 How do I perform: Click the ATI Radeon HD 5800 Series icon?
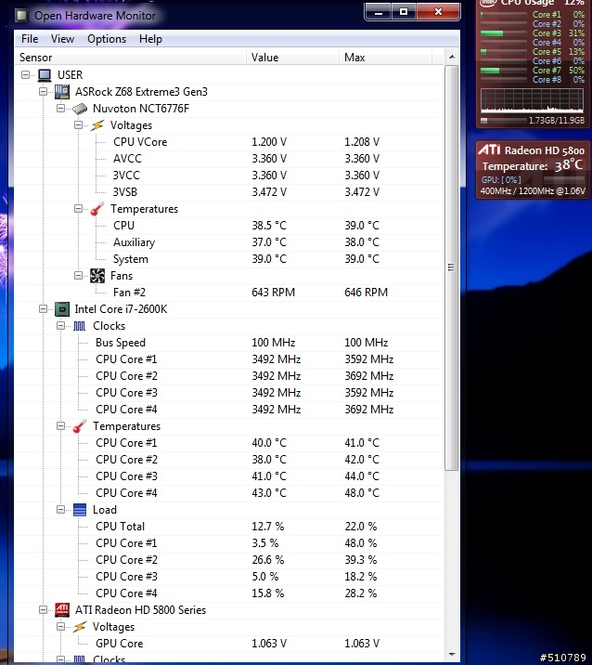(x=62, y=610)
